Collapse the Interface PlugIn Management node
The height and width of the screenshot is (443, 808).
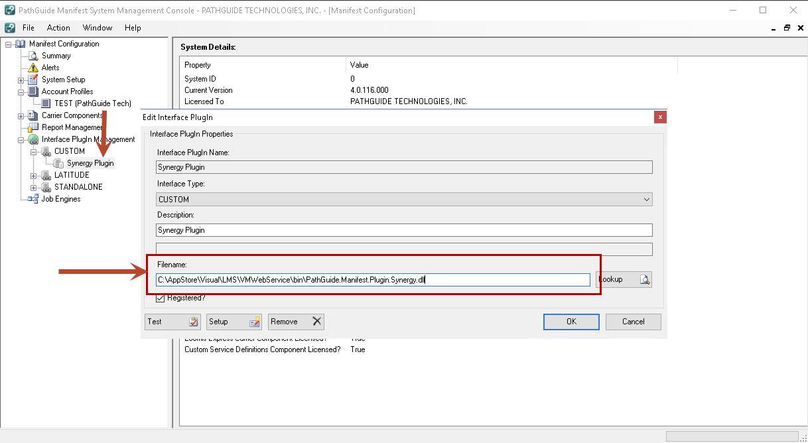point(21,140)
